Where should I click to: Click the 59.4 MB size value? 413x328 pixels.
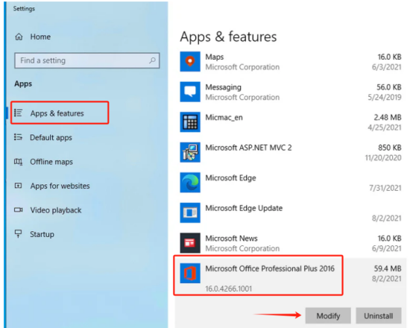click(388, 268)
